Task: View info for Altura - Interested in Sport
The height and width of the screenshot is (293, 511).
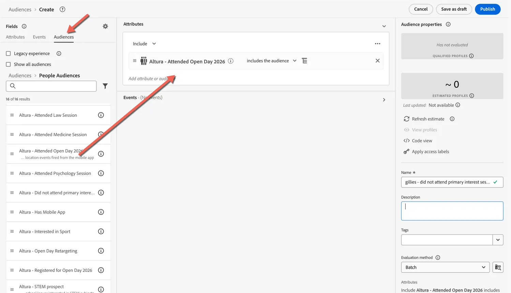Action: tap(101, 231)
